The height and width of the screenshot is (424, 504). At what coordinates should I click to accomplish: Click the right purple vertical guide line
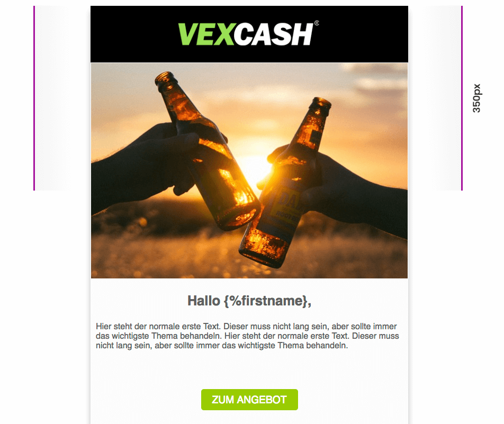click(x=462, y=98)
